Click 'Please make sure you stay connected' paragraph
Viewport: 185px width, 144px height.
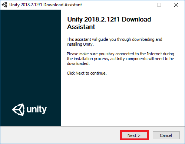(x=120, y=59)
